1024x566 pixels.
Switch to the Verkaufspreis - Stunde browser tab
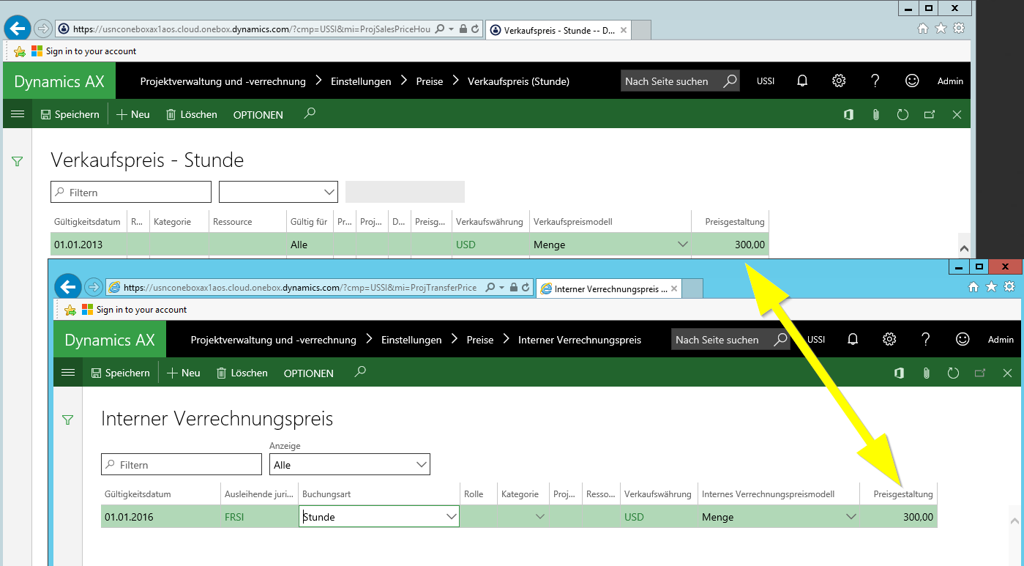point(556,31)
